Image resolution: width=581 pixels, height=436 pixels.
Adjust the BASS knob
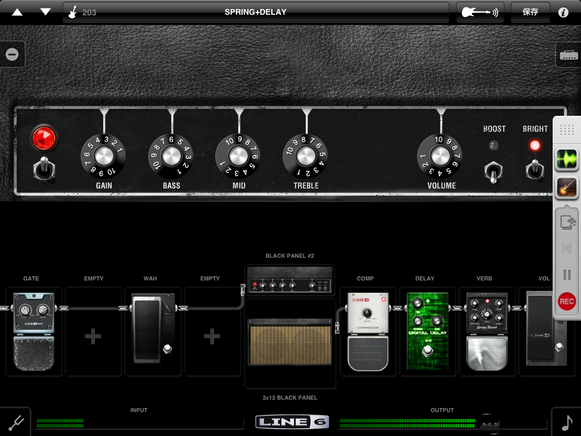[x=171, y=156]
